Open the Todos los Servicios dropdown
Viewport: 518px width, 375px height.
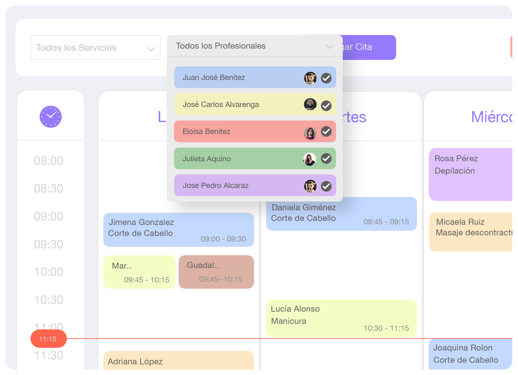(95, 48)
